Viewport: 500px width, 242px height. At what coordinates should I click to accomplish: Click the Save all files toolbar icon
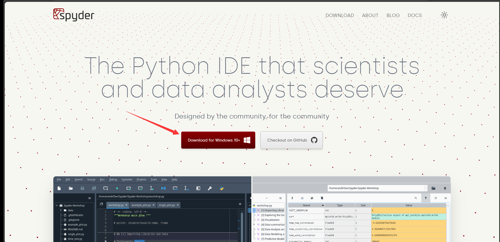point(94,188)
